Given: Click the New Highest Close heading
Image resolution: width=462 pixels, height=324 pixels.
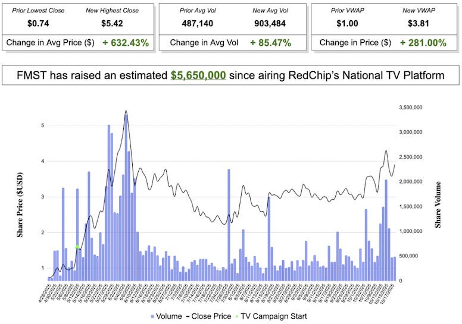Looking at the screenshot, I should [x=113, y=11].
